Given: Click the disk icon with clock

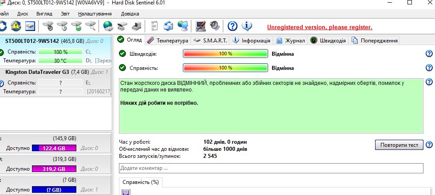Looking at the screenshot, I should pyautogui.click(x=62, y=26).
